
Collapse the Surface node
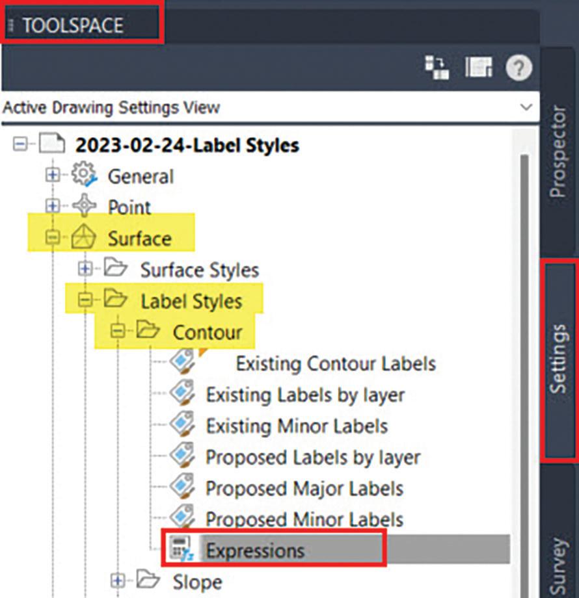click(x=52, y=237)
